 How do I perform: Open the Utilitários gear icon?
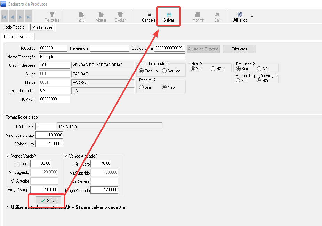coord(240,15)
